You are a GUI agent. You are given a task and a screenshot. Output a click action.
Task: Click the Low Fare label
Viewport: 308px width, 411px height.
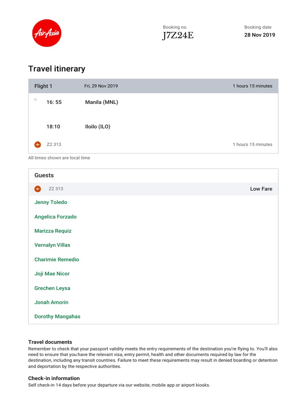[261, 189]
